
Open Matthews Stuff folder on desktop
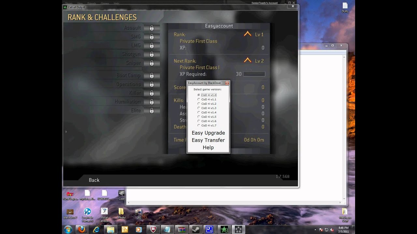[x=345, y=215]
